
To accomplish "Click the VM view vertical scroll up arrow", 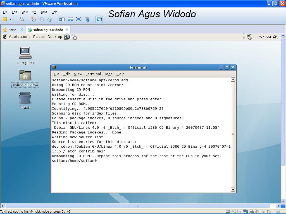I will click(x=283, y=36).
